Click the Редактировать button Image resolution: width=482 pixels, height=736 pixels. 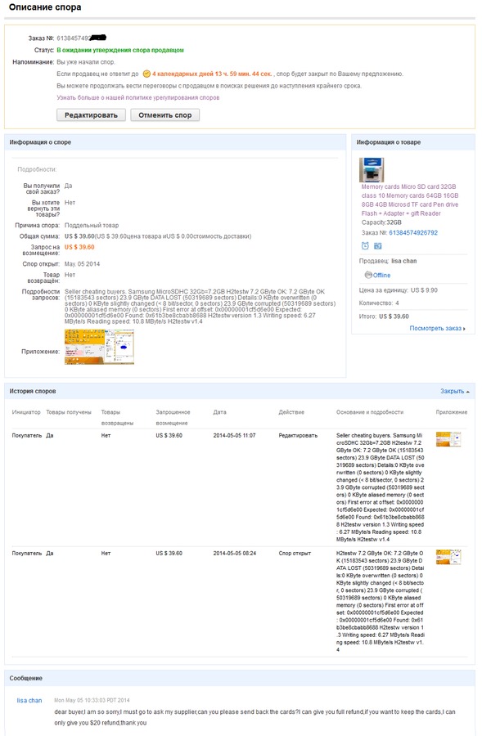(x=91, y=115)
